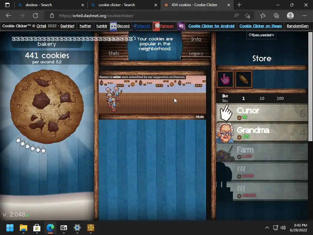Open the Favorites list

[x=263, y=16]
